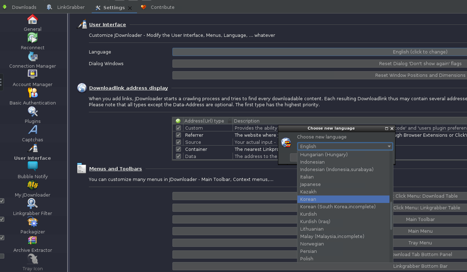Toggle checkbox beside Packagizer
Image resolution: width=467 pixels, height=272 pixels.
2,219
